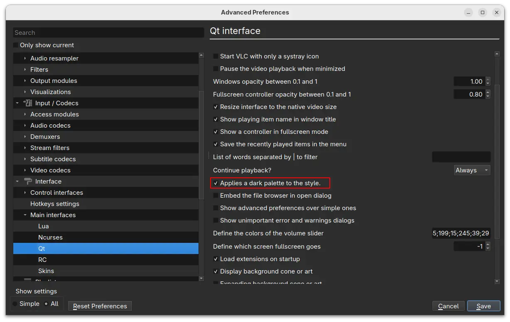Enable Embed the file browser in open dialog
This screenshot has height=322, width=510.
pos(216,196)
